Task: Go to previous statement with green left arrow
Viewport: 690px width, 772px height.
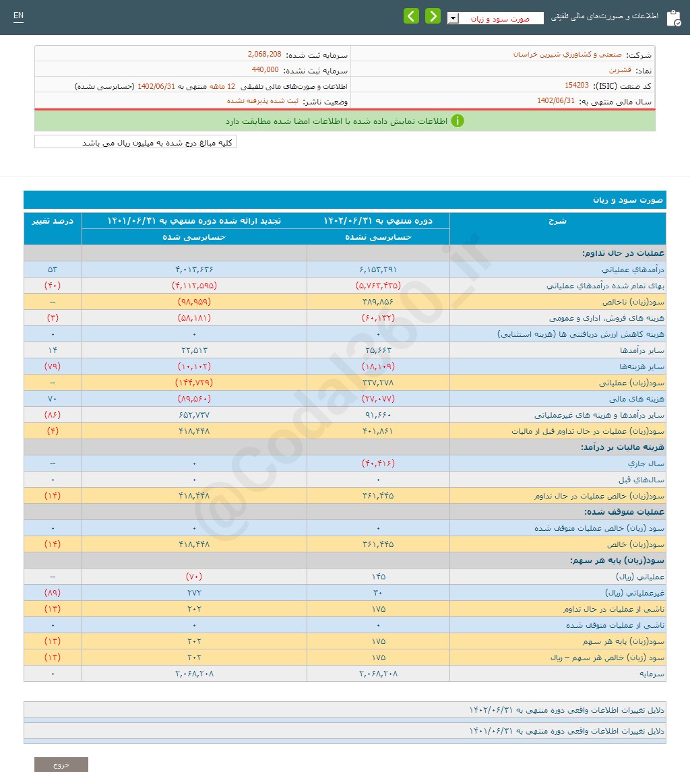Action: (411, 15)
